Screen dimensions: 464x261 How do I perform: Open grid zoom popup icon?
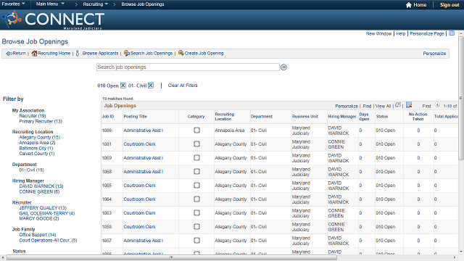point(398,105)
